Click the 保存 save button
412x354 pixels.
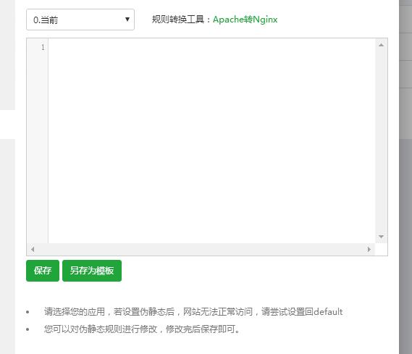tap(43, 271)
